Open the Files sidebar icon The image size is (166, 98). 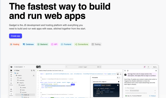click(x=11, y=71)
